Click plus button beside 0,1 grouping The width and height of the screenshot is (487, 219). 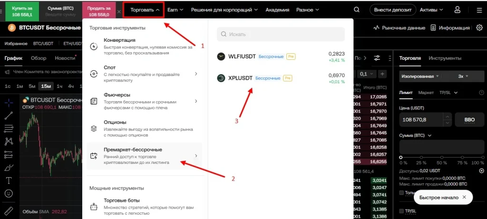(x=382, y=74)
